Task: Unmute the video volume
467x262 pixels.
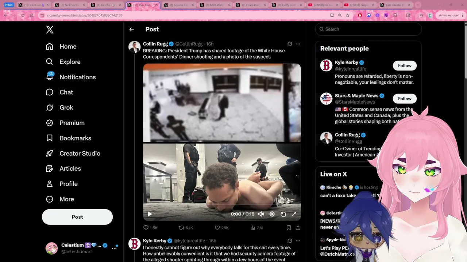Action: (x=261, y=214)
